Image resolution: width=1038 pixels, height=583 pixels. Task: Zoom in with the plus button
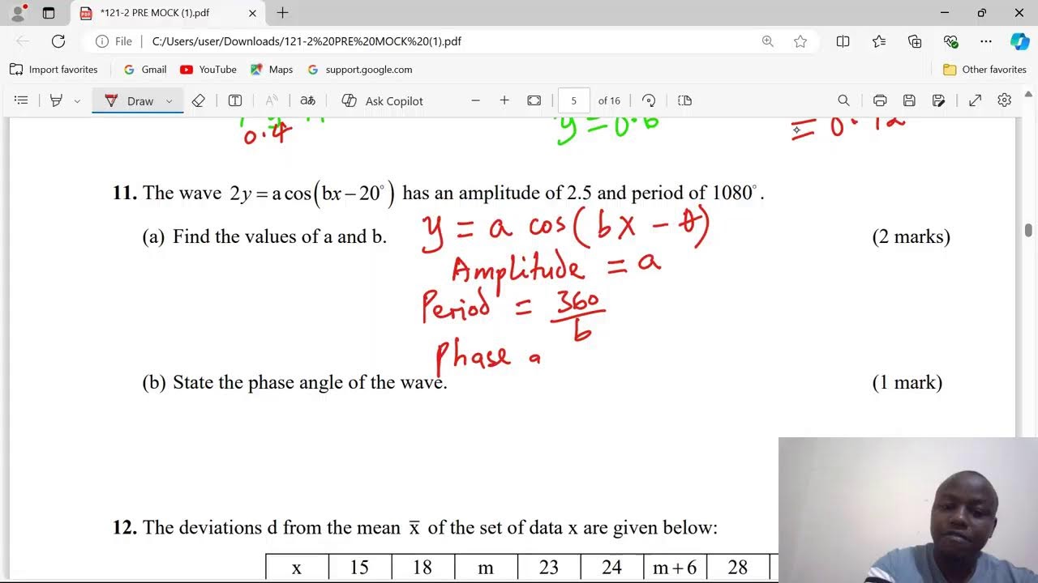(x=504, y=100)
